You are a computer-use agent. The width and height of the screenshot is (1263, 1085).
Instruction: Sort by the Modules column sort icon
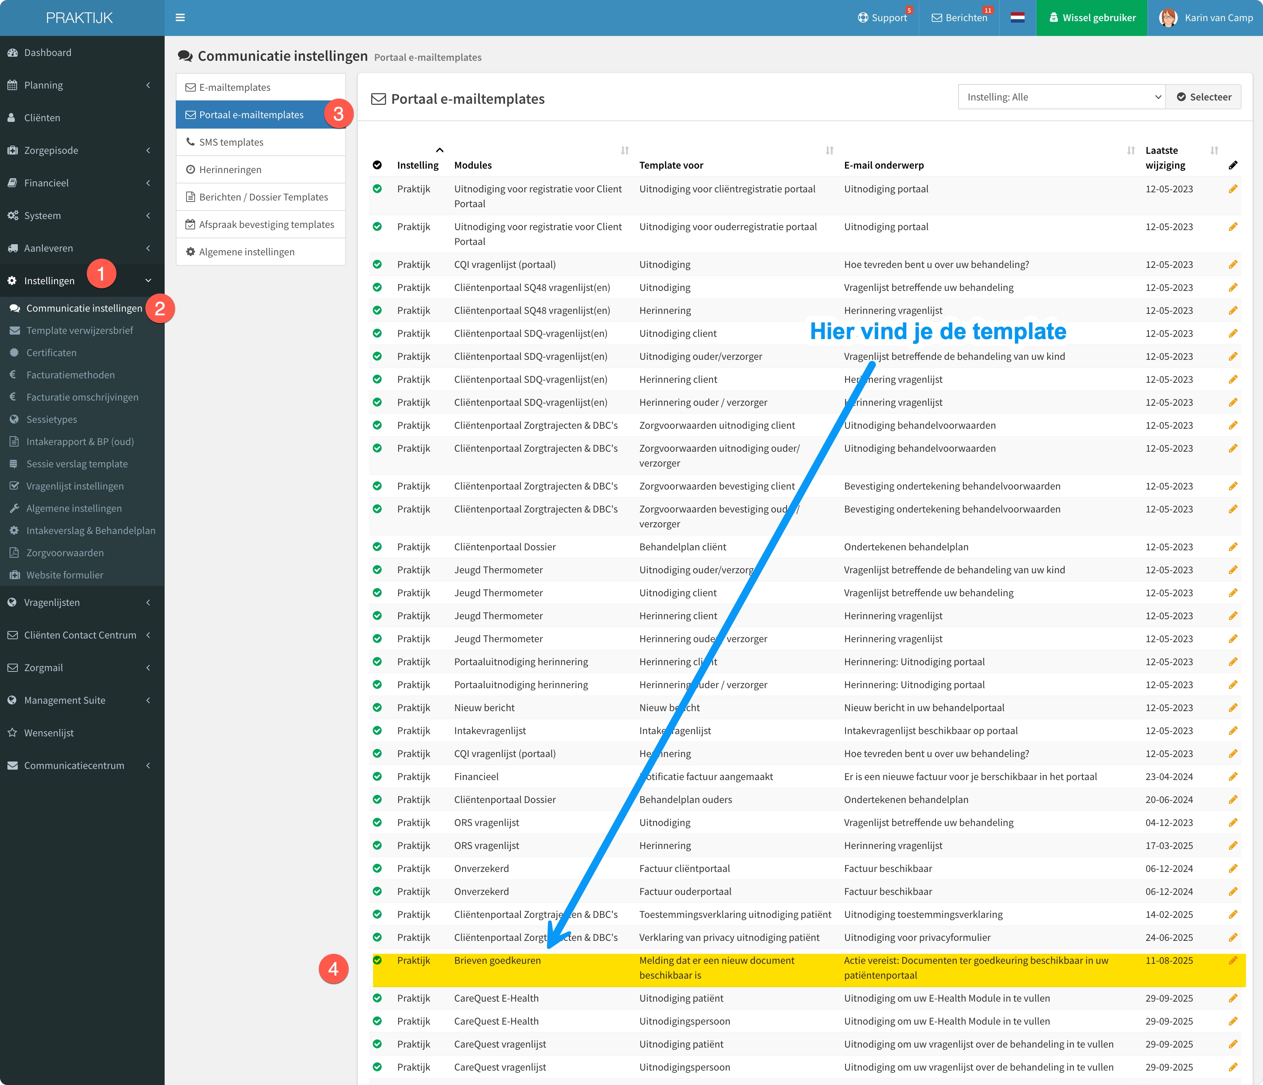click(625, 150)
